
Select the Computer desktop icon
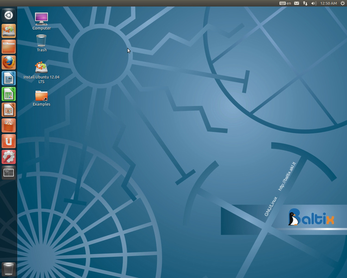coord(41,21)
